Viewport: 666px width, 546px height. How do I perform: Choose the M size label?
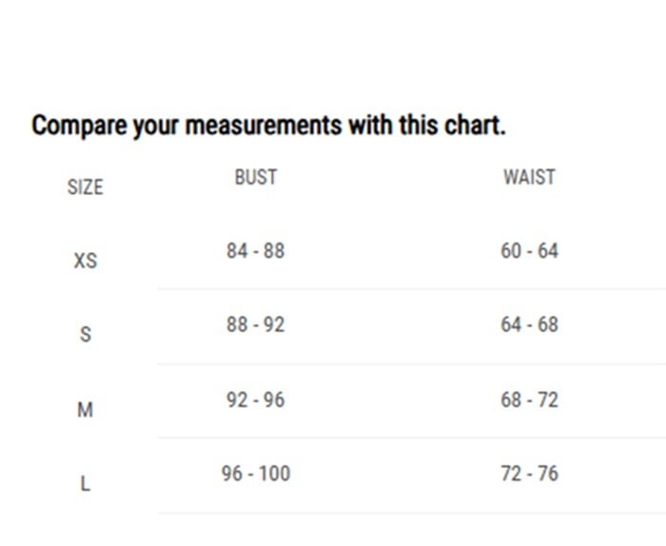click(85, 410)
